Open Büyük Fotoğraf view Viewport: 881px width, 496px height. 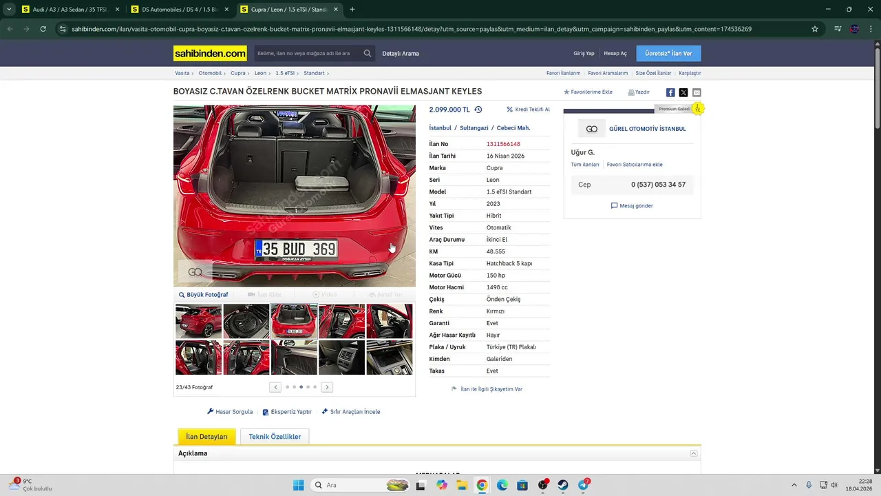[x=204, y=295]
